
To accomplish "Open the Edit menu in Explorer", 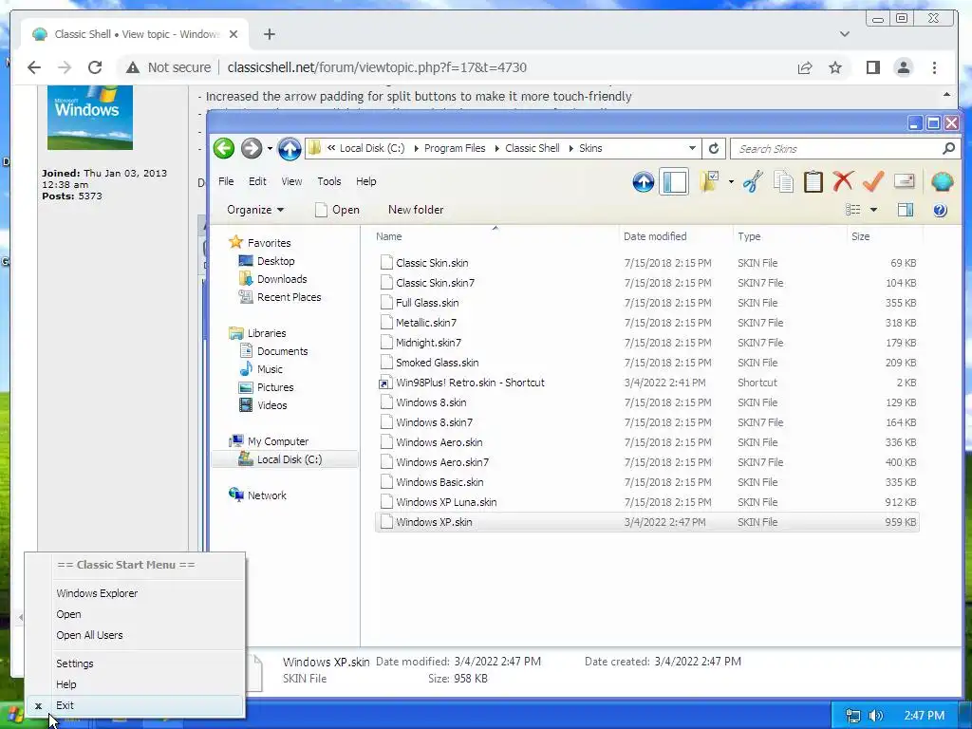I will (x=257, y=181).
